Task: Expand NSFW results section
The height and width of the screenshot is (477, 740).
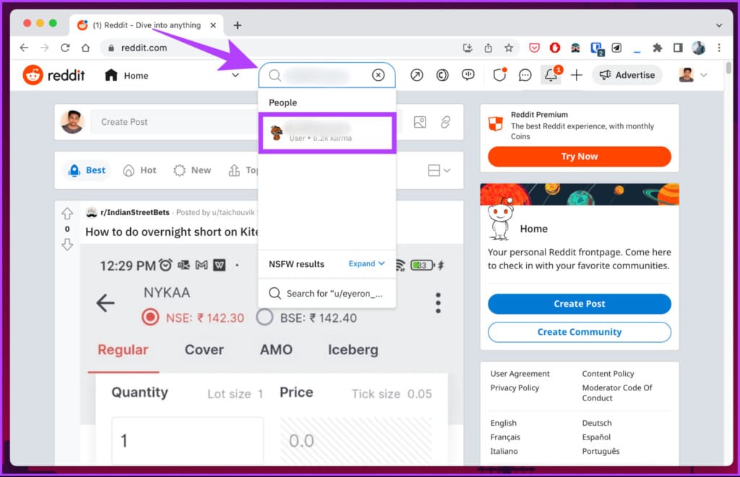Action: 366,263
